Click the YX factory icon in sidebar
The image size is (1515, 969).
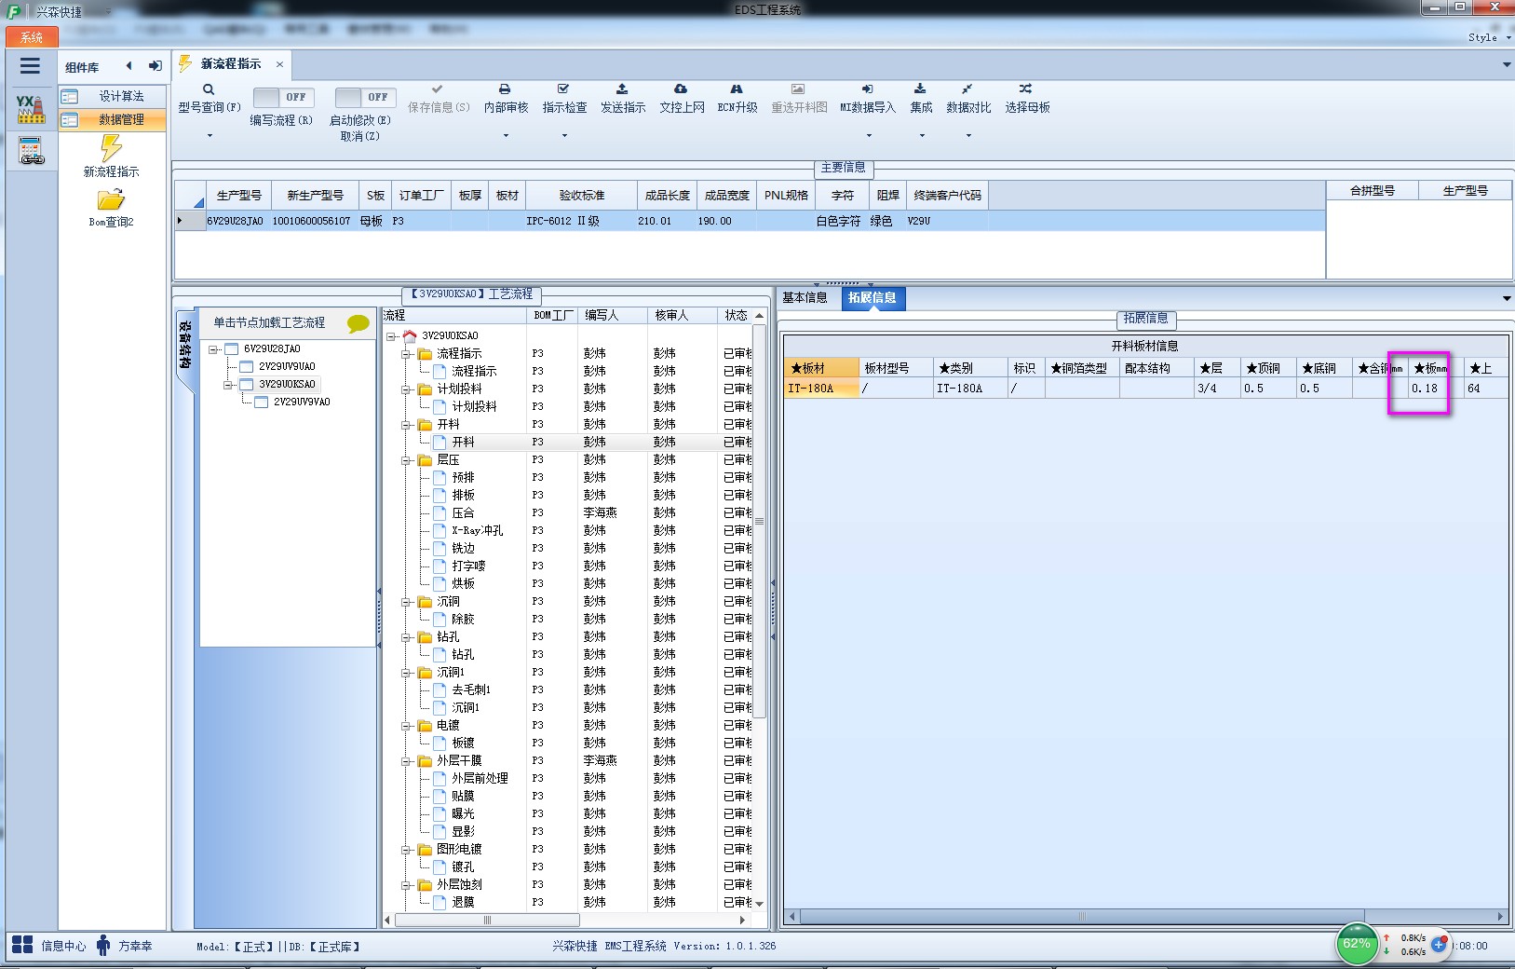point(30,109)
